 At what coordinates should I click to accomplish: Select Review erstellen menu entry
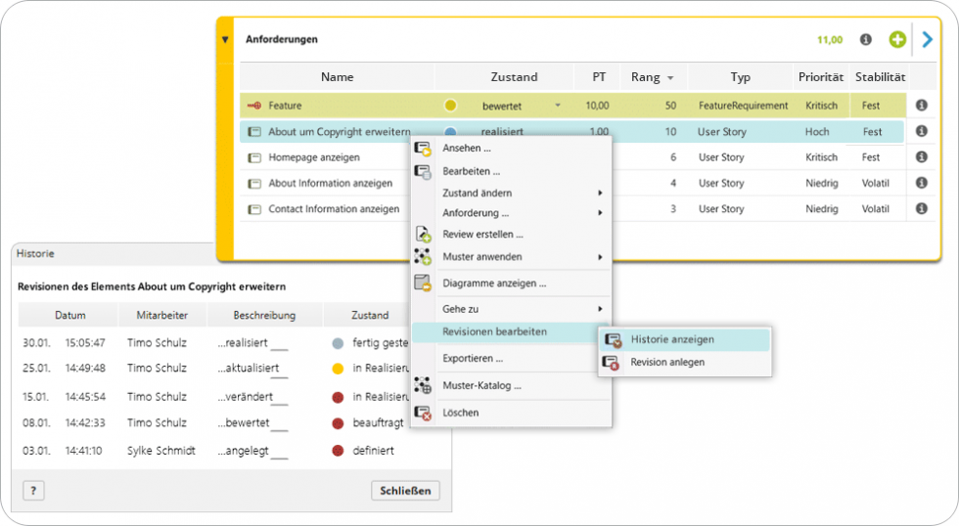[482, 235]
